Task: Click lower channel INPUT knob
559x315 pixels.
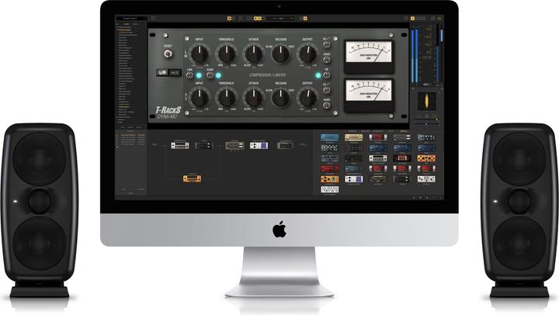Action: point(200,98)
